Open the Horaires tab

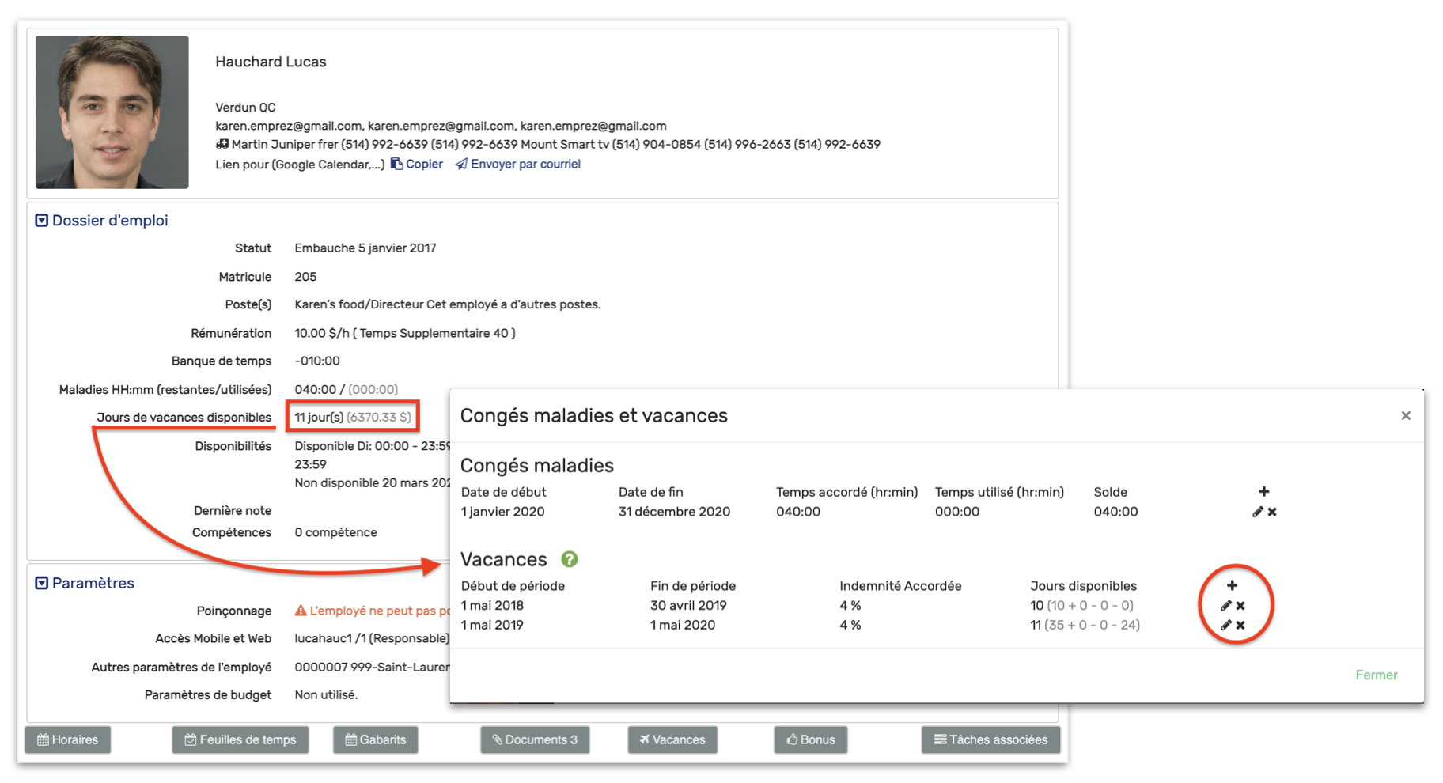coord(68,739)
